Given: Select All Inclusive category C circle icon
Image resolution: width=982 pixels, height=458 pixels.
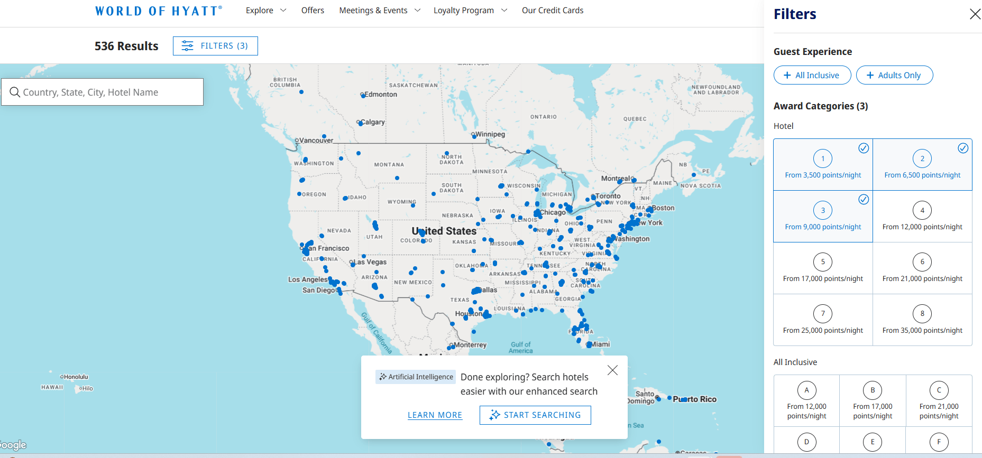Looking at the screenshot, I should tap(939, 390).
